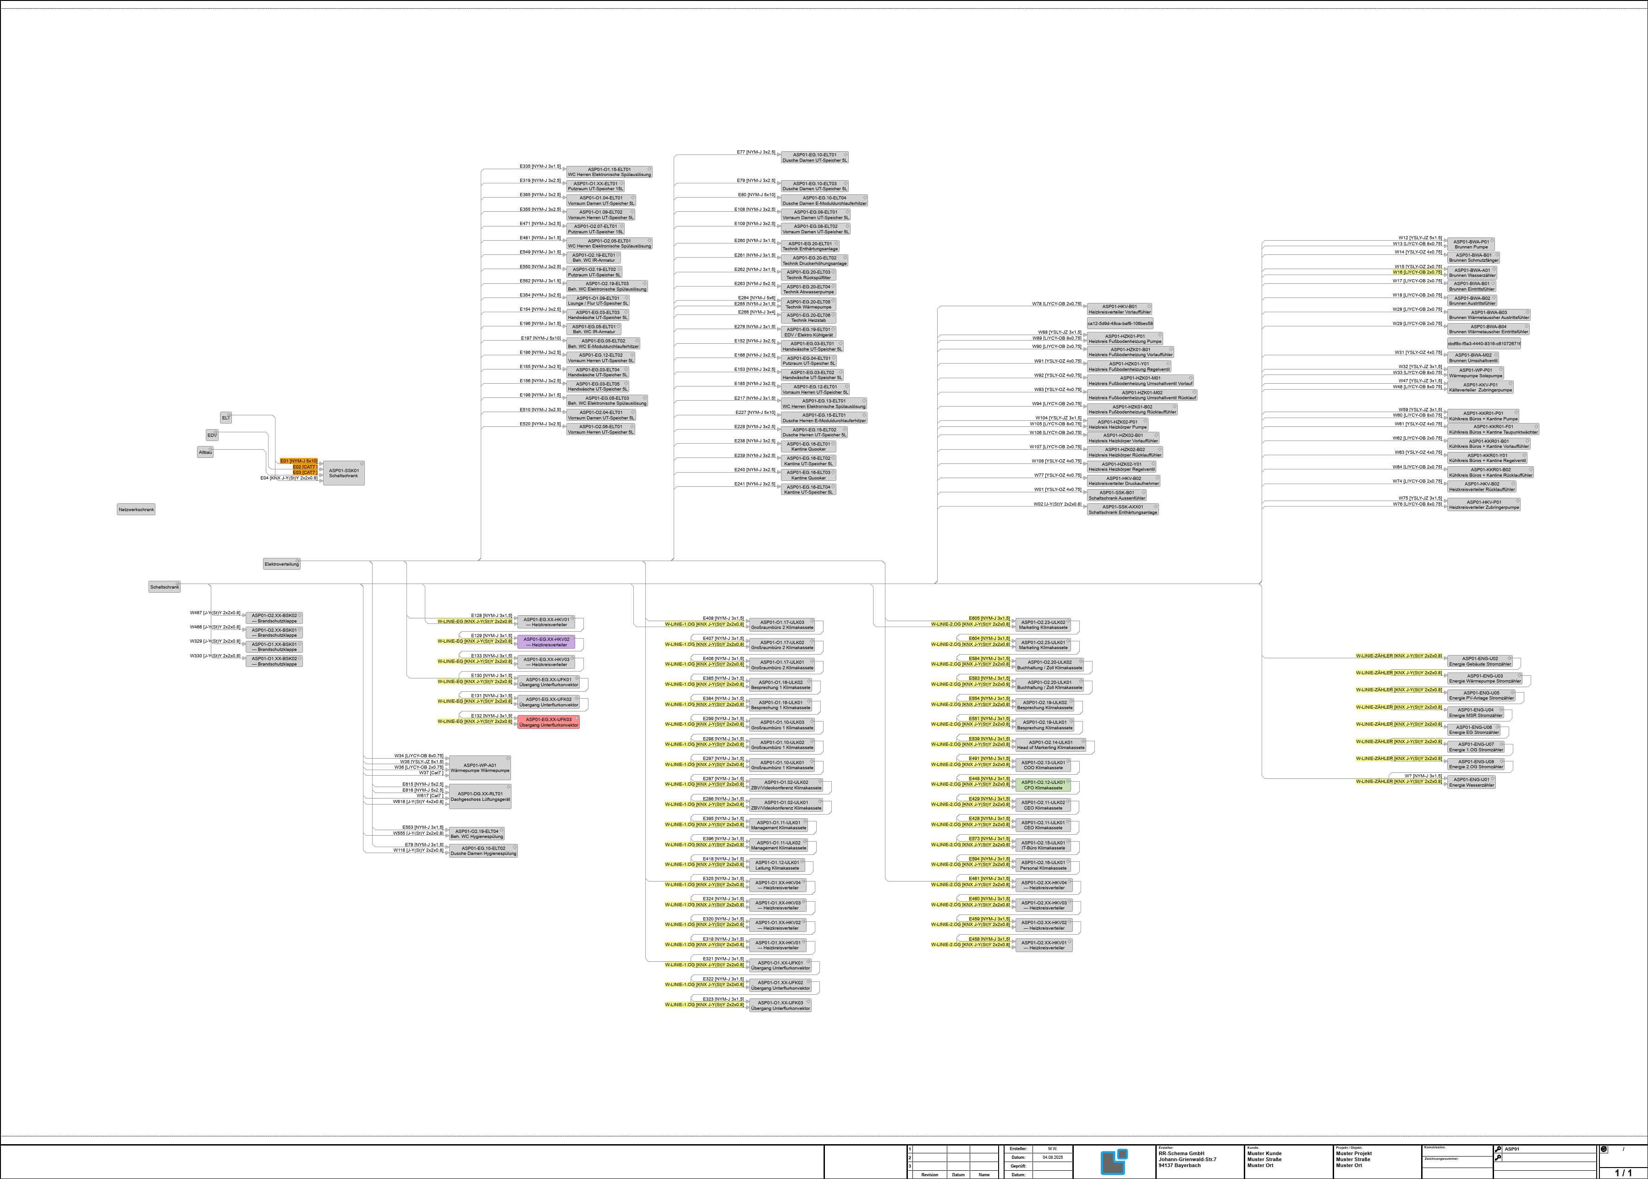Select the EDV node
This screenshot has height=1179, width=1648.
pyautogui.click(x=212, y=435)
